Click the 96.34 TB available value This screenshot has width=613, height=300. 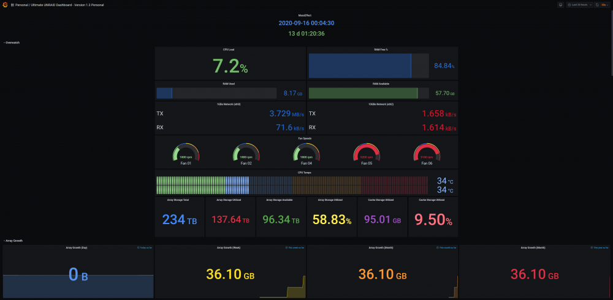coord(281,220)
